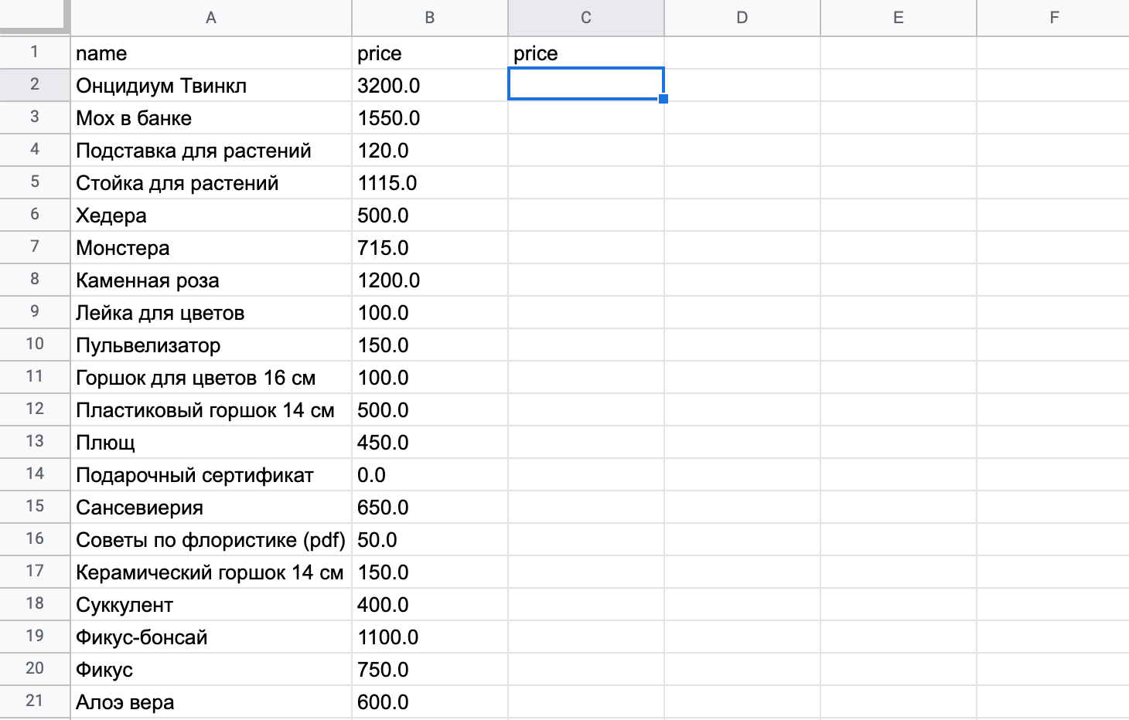Select the column F header
This screenshot has height=720, width=1129.
1053,18
